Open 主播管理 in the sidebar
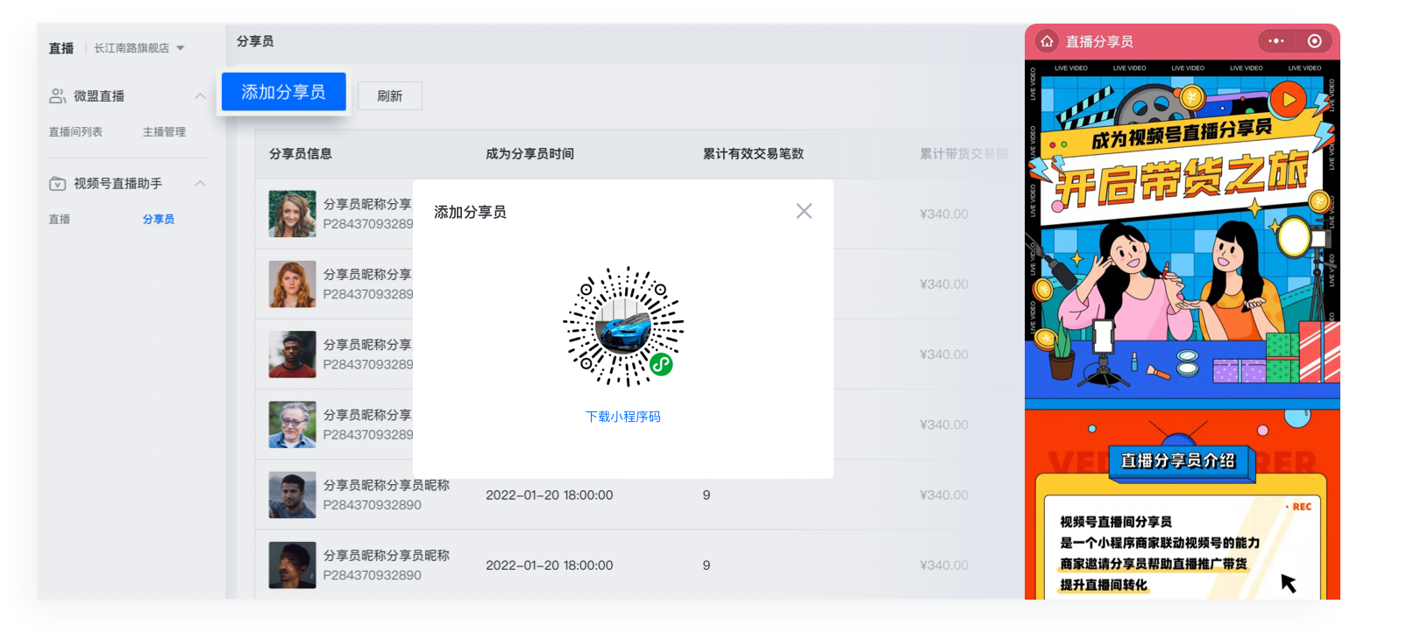Screen dimensions: 1421x639 (x=164, y=132)
